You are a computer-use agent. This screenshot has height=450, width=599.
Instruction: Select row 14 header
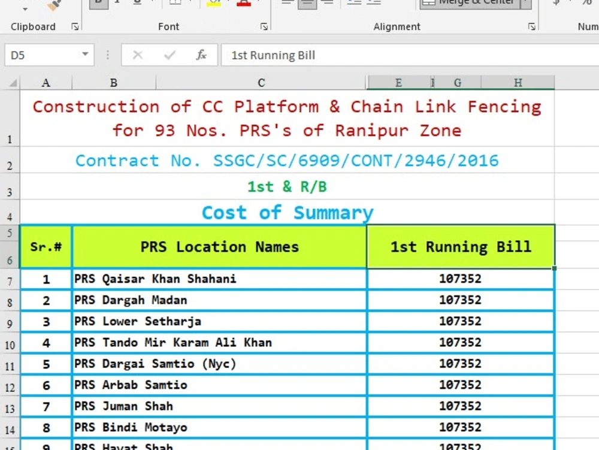click(x=10, y=428)
